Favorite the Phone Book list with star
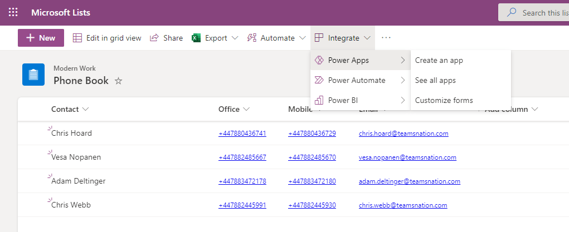This screenshot has height=232, width=569. point(118,81)
